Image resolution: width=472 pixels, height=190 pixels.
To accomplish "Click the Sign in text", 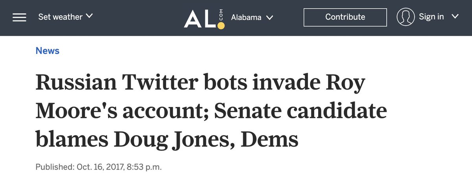I will [431, 17].
